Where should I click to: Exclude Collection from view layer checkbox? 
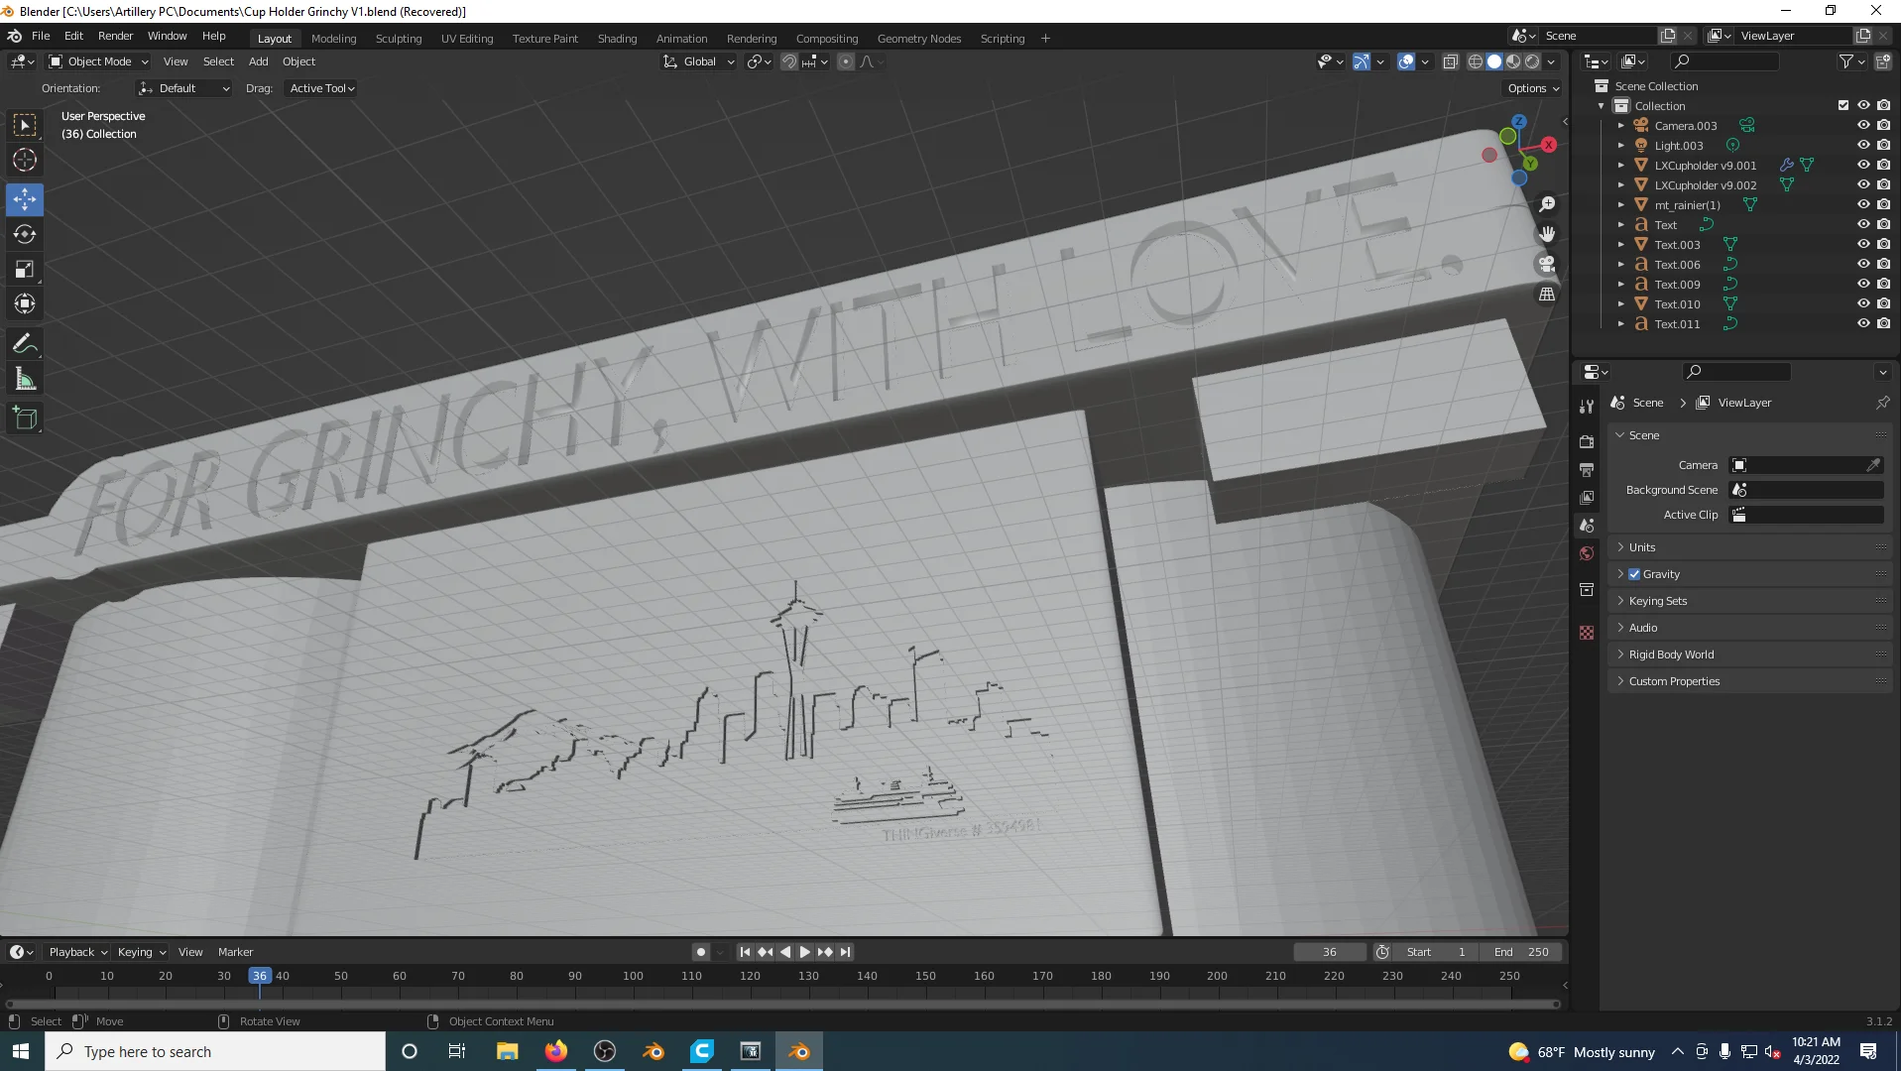[1843, 105]
